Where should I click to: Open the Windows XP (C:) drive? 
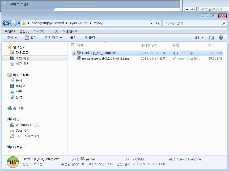click(28, 125)
